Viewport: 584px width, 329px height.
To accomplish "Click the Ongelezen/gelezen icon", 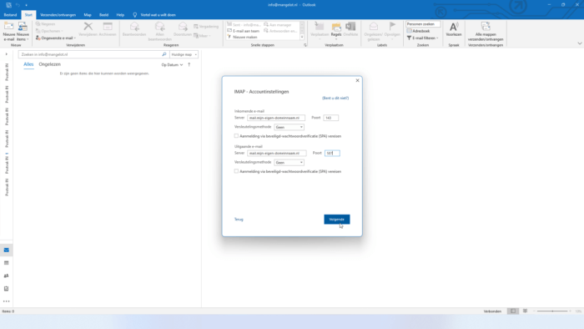I will pos(374,31).
